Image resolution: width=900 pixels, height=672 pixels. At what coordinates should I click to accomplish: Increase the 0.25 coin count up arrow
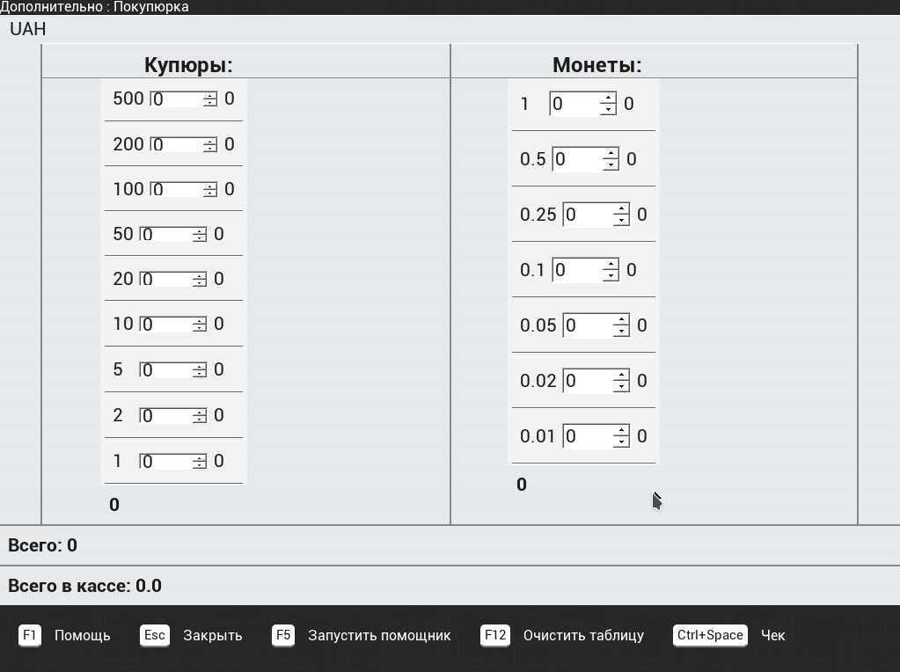tap(621, 208)
